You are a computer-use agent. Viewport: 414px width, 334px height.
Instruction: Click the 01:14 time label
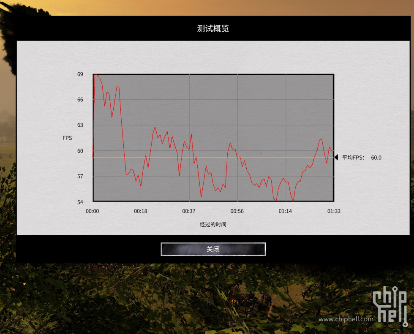coord(286,211)
